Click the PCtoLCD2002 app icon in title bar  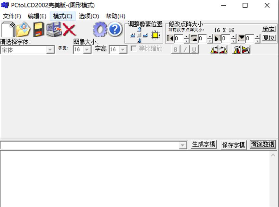(x=5, y=5)
